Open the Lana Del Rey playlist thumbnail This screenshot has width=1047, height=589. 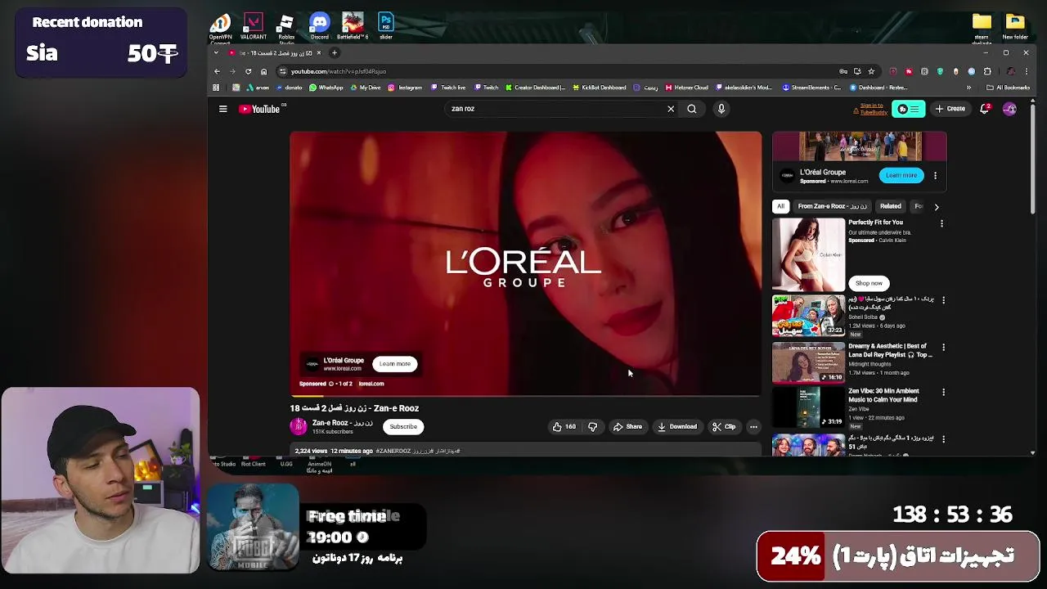[808, 362]
